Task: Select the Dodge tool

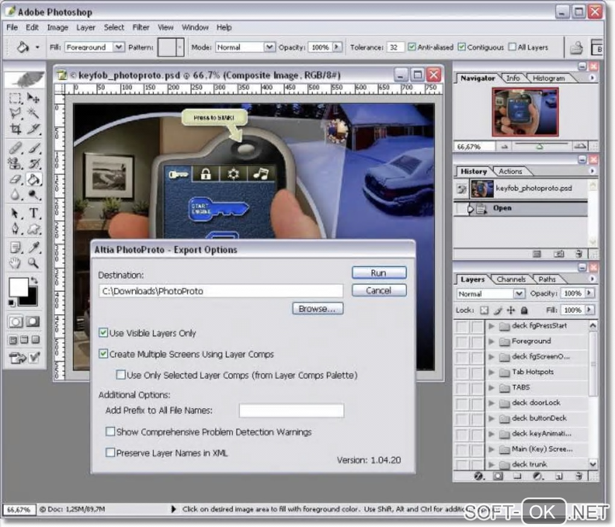Action: (x=33, y=195)
